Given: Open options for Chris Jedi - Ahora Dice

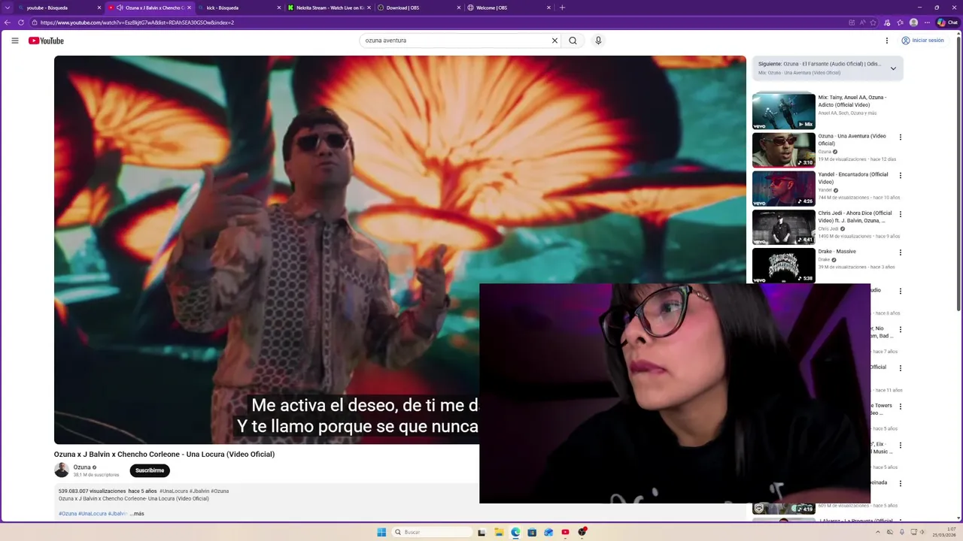Looking at the screenshot, I should click(x=900, y=214).
